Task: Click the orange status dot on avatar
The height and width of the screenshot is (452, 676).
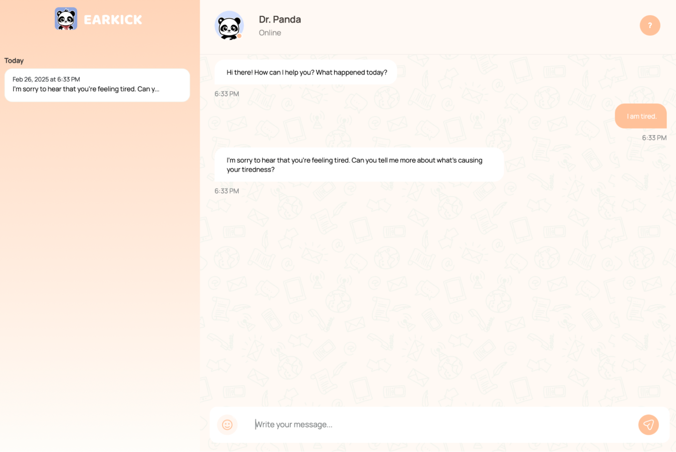Action: click(x=239, y=36)
